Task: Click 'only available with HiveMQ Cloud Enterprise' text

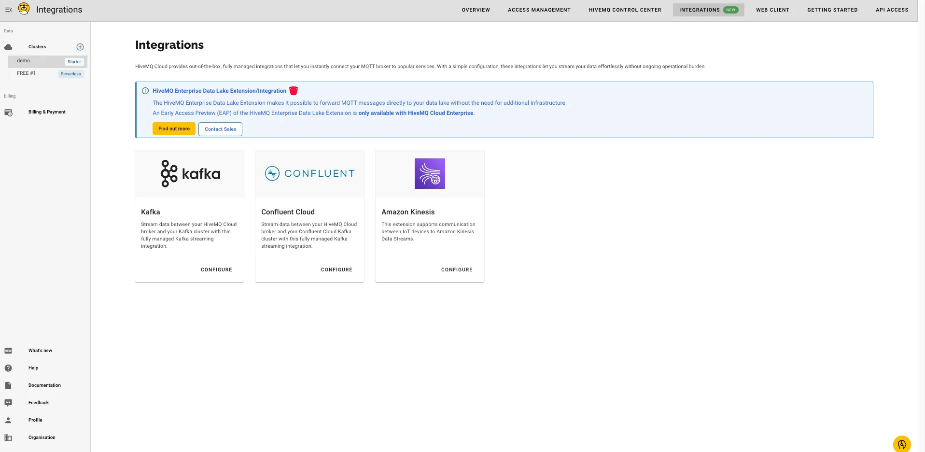Action: click(x=416, y=113)
